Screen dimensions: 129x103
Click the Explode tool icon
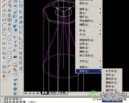9,72
